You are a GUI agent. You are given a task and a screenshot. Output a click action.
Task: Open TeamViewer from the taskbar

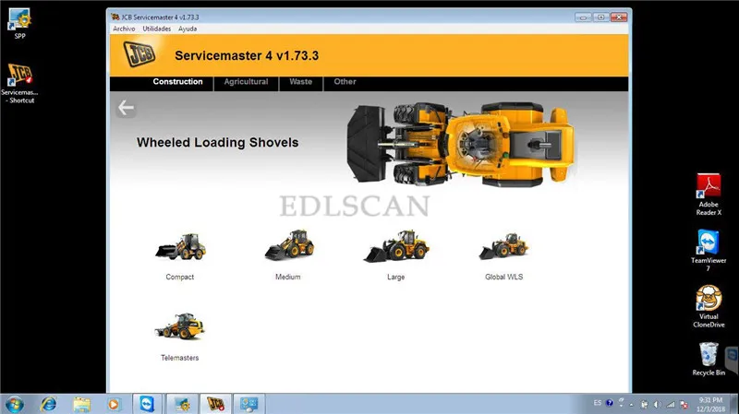[x=147, y=404]
